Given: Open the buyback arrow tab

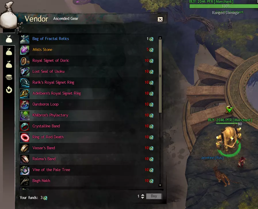Looking at the screenshot, I should (x=9, y=90).
